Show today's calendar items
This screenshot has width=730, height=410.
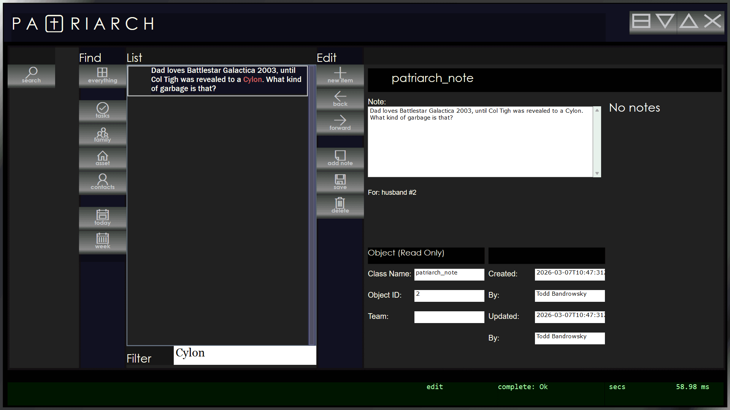tap(102, 218)
